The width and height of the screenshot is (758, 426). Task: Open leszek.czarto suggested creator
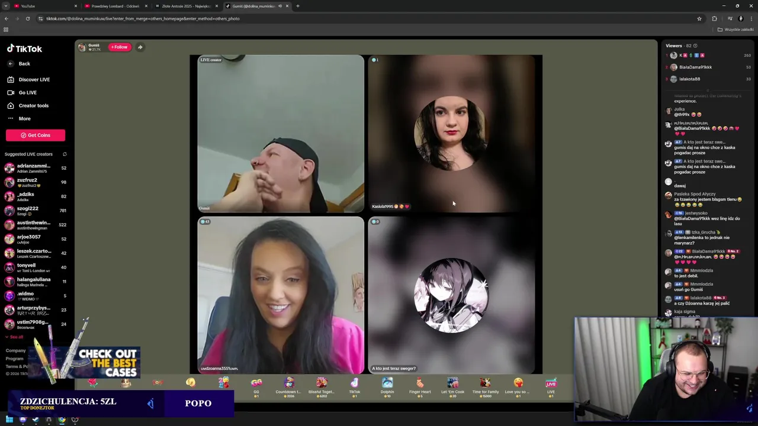36,253
